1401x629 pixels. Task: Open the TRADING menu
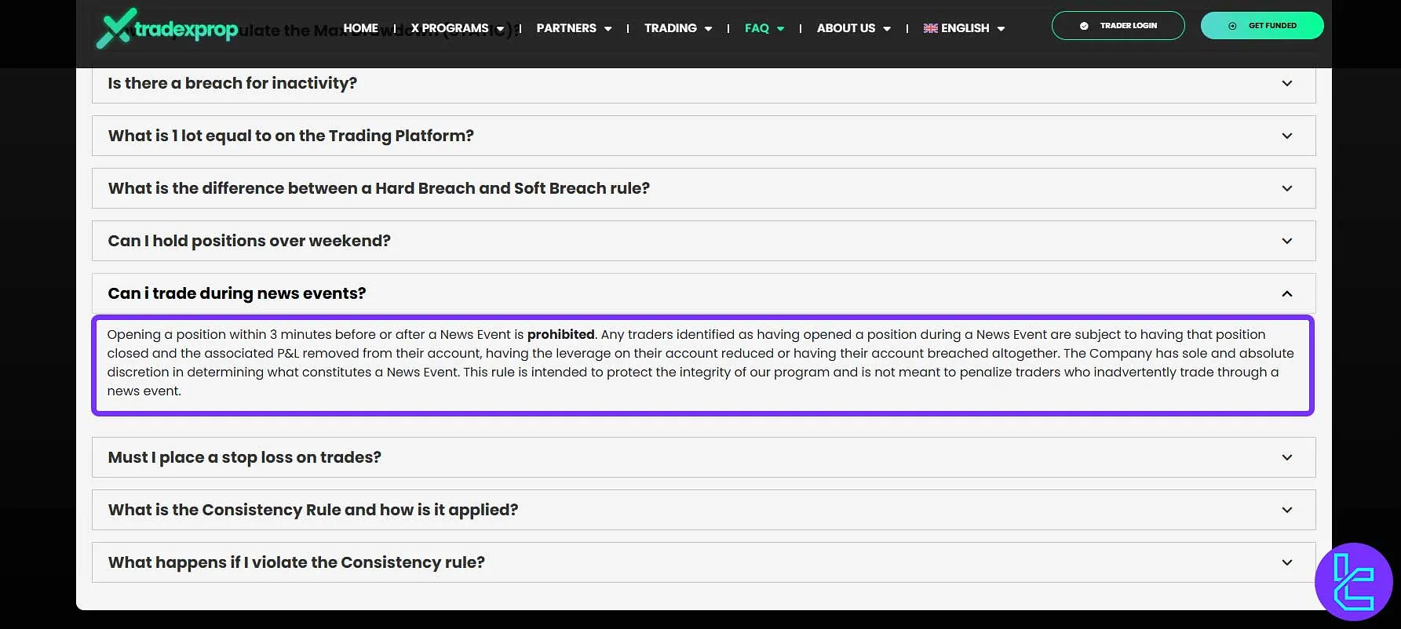(x=678, y=28)
